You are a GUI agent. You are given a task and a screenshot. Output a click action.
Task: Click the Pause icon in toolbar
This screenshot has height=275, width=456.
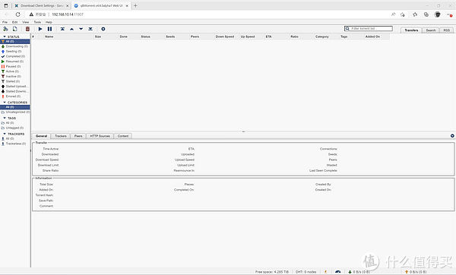[49, 29]
